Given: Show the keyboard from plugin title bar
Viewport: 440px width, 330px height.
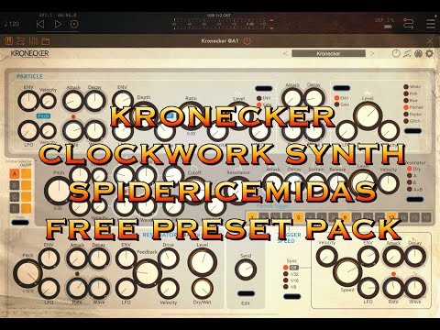Looking at the screenshot, I should (9, 40).
